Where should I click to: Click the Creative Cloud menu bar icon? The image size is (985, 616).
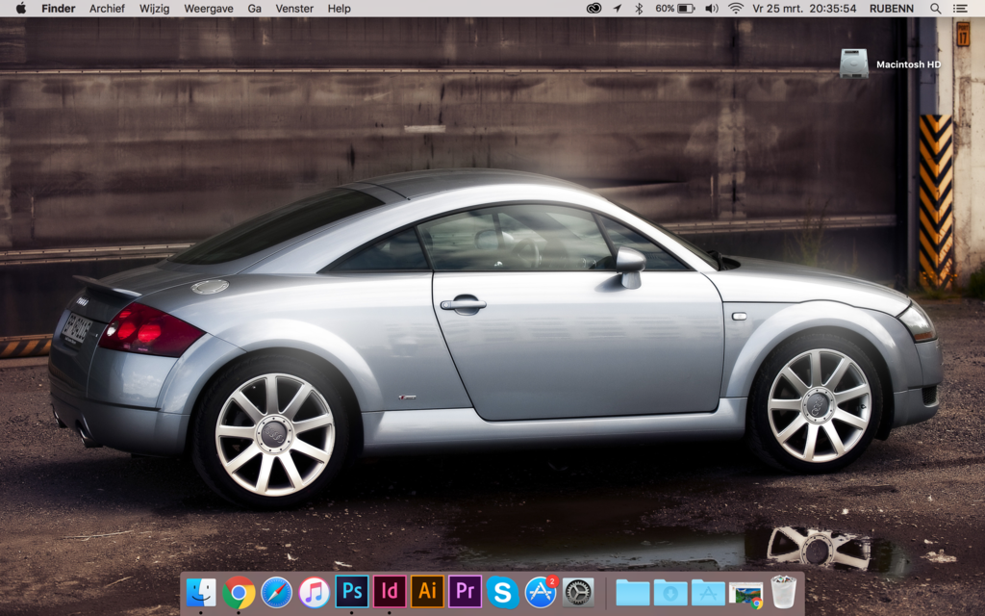point(594,8)
